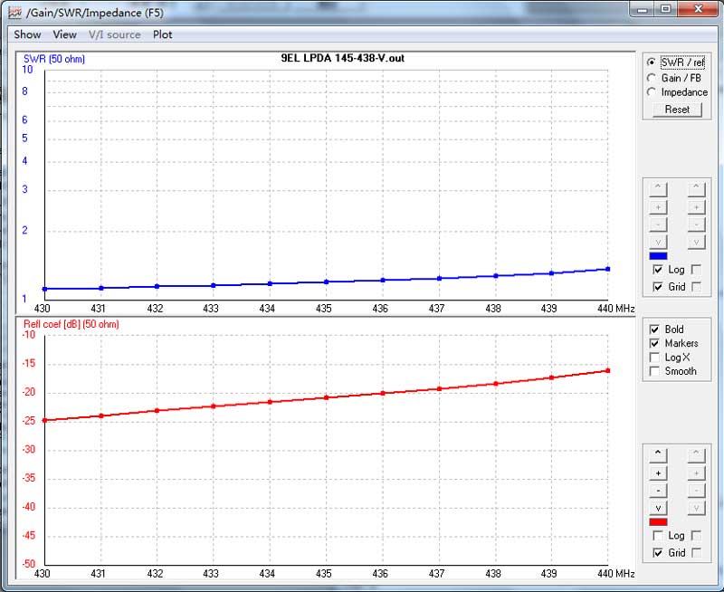Toggle the Grid checkbox for the Refl coef plot
Screen dimensions: 724x592
[658, 553]
